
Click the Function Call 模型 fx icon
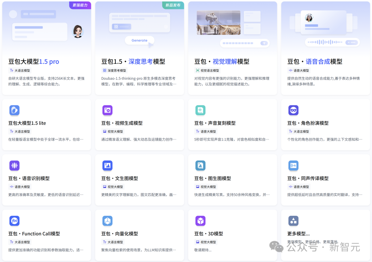(x=14, y=221)
